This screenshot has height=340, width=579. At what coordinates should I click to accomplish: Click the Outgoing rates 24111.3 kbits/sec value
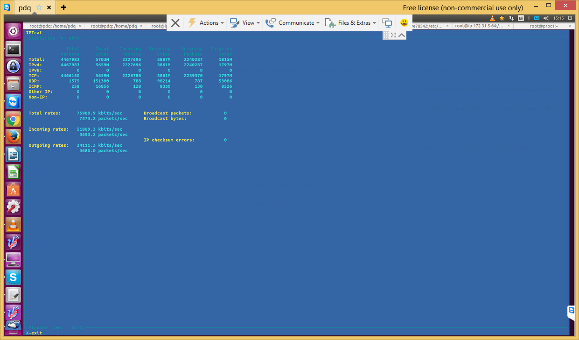pyautogui.click(x=100, y=145)
